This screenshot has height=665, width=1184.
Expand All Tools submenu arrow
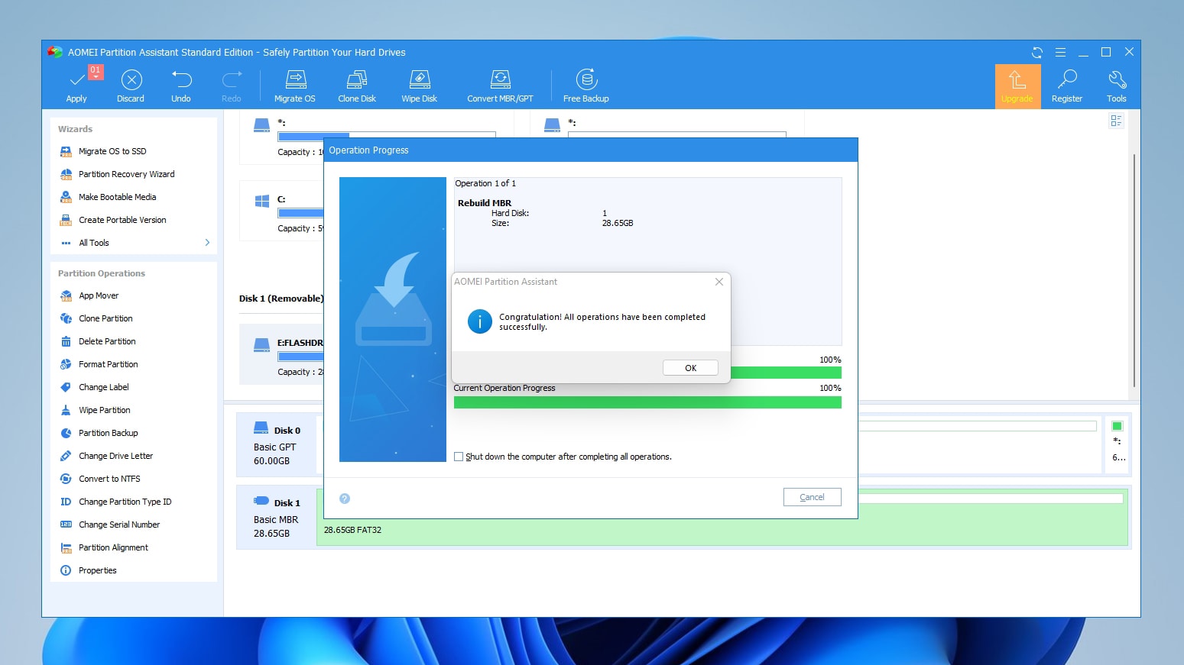pyautogui.click(x=207, y=243)
